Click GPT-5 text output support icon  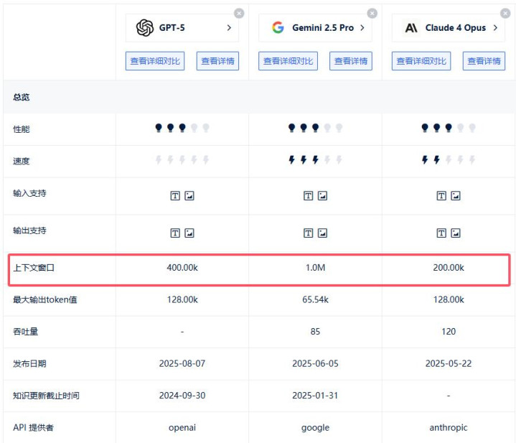[175, 233]
